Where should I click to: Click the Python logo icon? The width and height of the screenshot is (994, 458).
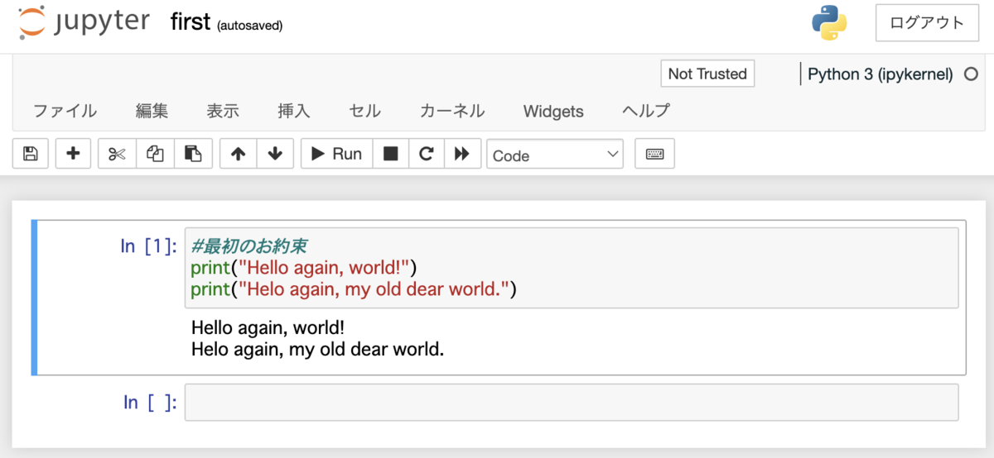pos(829,22)
